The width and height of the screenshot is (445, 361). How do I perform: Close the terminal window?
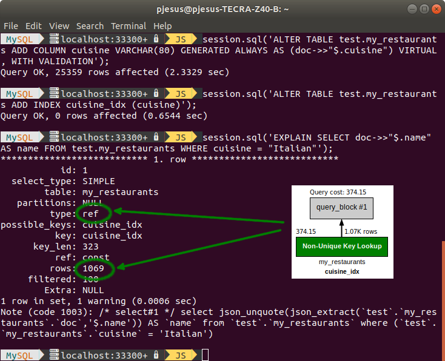point(436,9)
